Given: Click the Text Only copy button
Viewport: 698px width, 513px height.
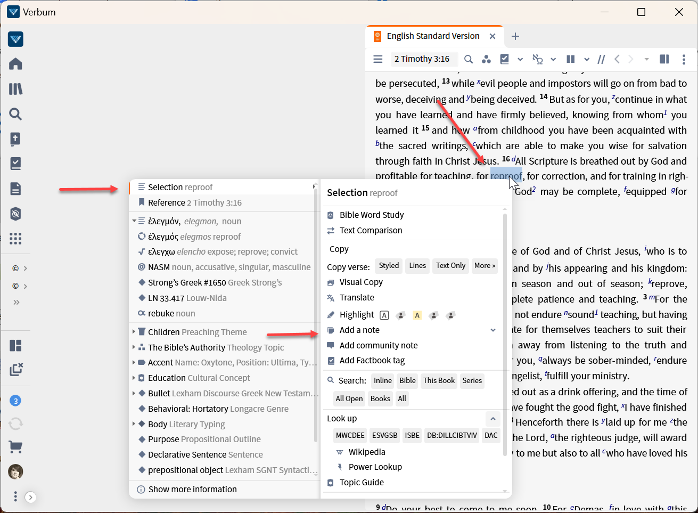Looking at the screenshot, I should (x=450, y=266).
